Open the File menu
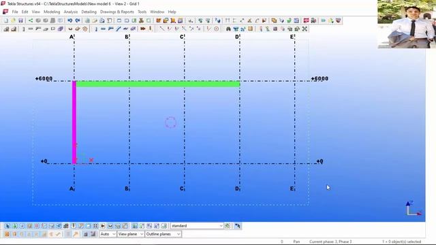 click(x=15, y=12)
